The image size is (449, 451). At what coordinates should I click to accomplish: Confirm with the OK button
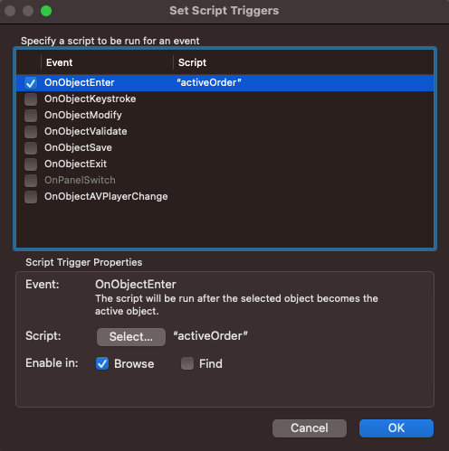[x=396, y=428]
